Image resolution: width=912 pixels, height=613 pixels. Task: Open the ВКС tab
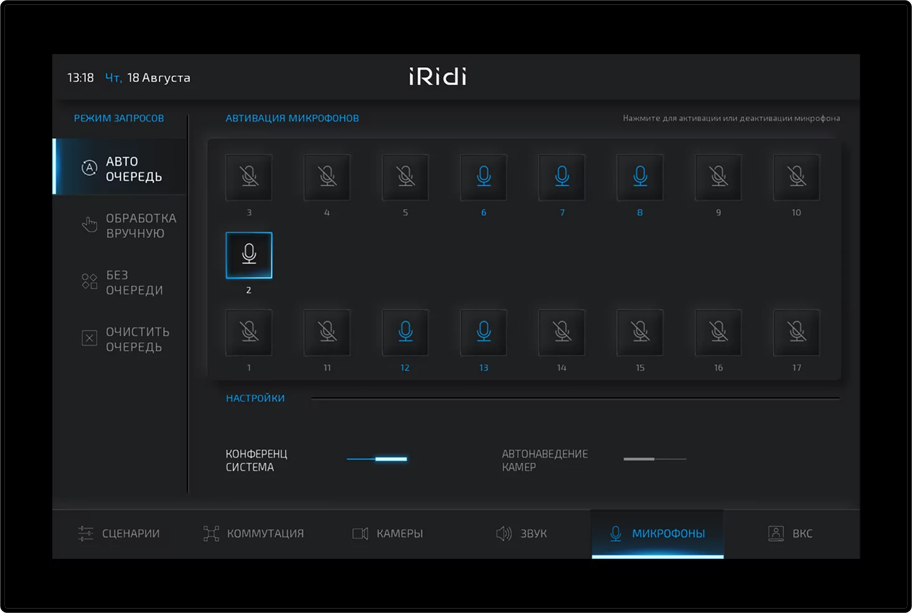(791, 533)
